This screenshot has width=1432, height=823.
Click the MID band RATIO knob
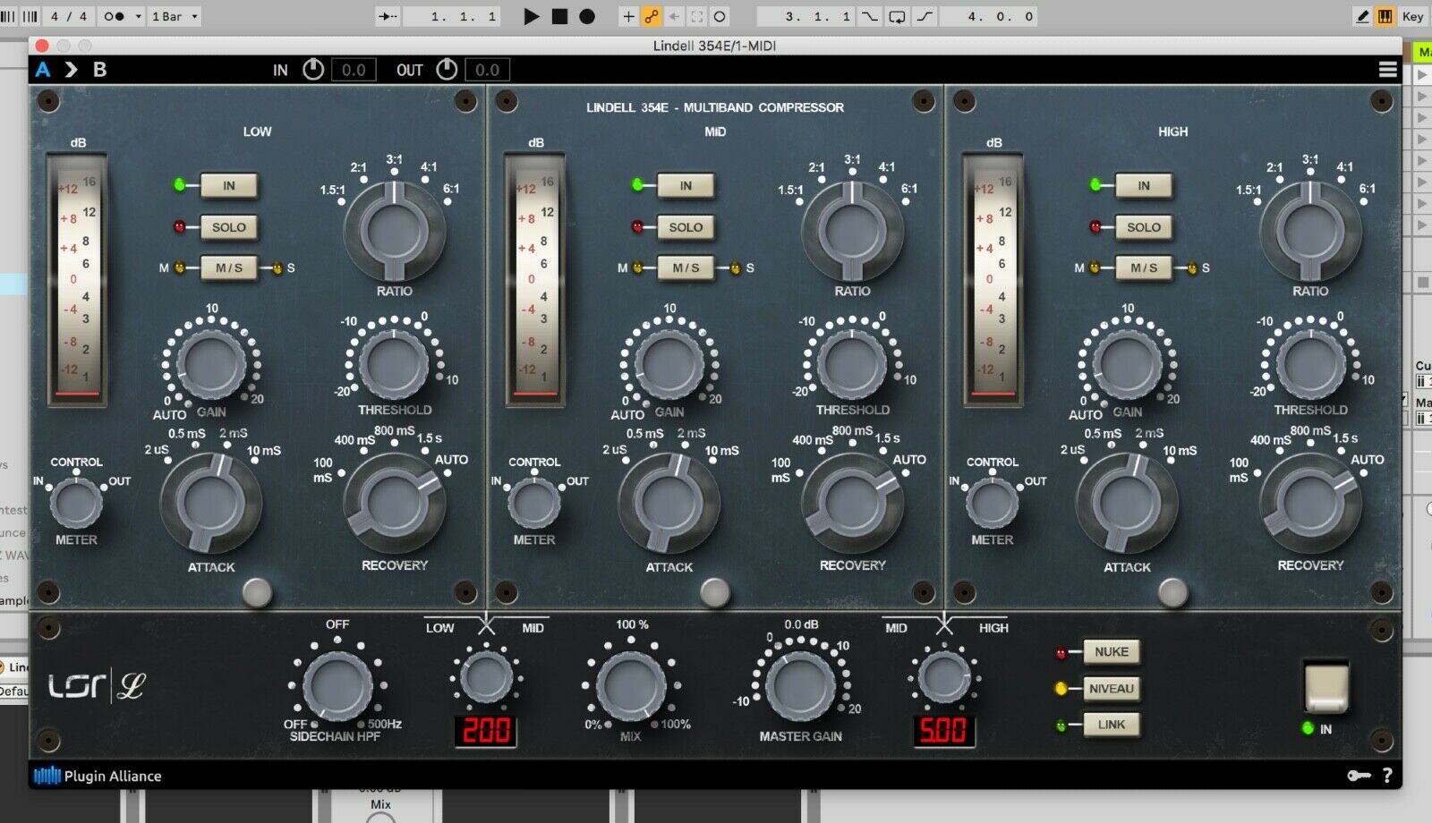pos(852,231)
